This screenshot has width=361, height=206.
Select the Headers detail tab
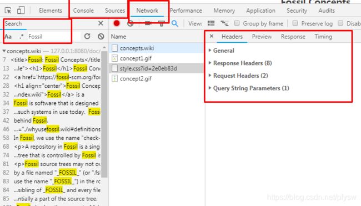232,37
